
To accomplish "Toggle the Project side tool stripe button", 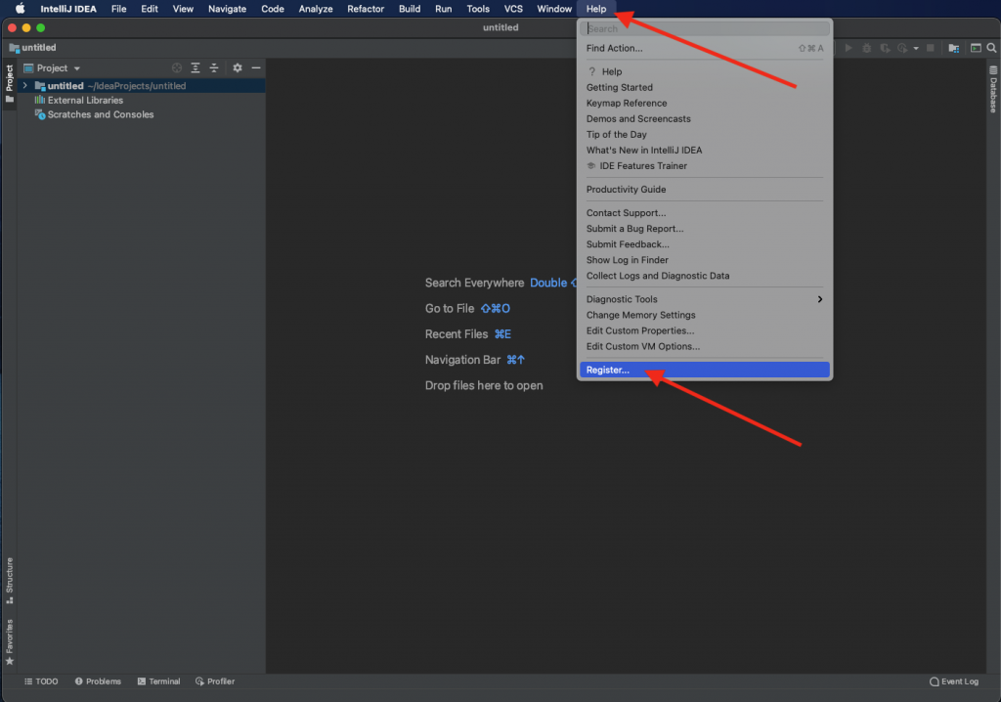I will click(9, 84).
